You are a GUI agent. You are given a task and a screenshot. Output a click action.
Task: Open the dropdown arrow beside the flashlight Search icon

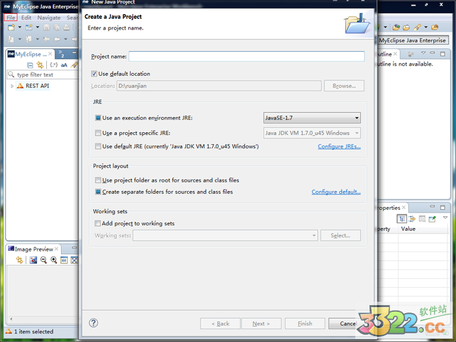click(426, 27)
